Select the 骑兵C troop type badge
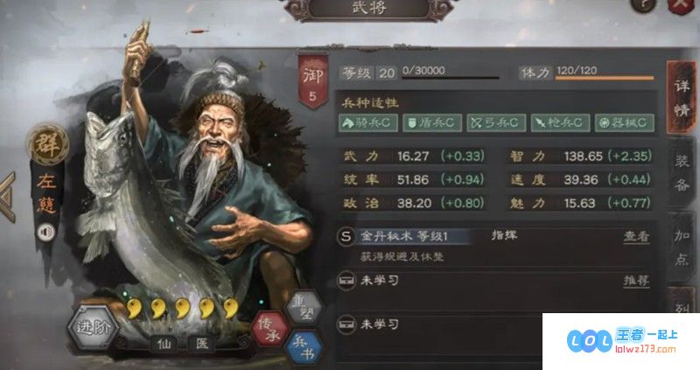 [368, 122]
